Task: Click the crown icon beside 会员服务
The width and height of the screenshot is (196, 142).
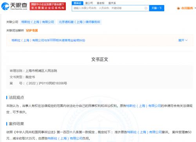Action: point(178,8)
